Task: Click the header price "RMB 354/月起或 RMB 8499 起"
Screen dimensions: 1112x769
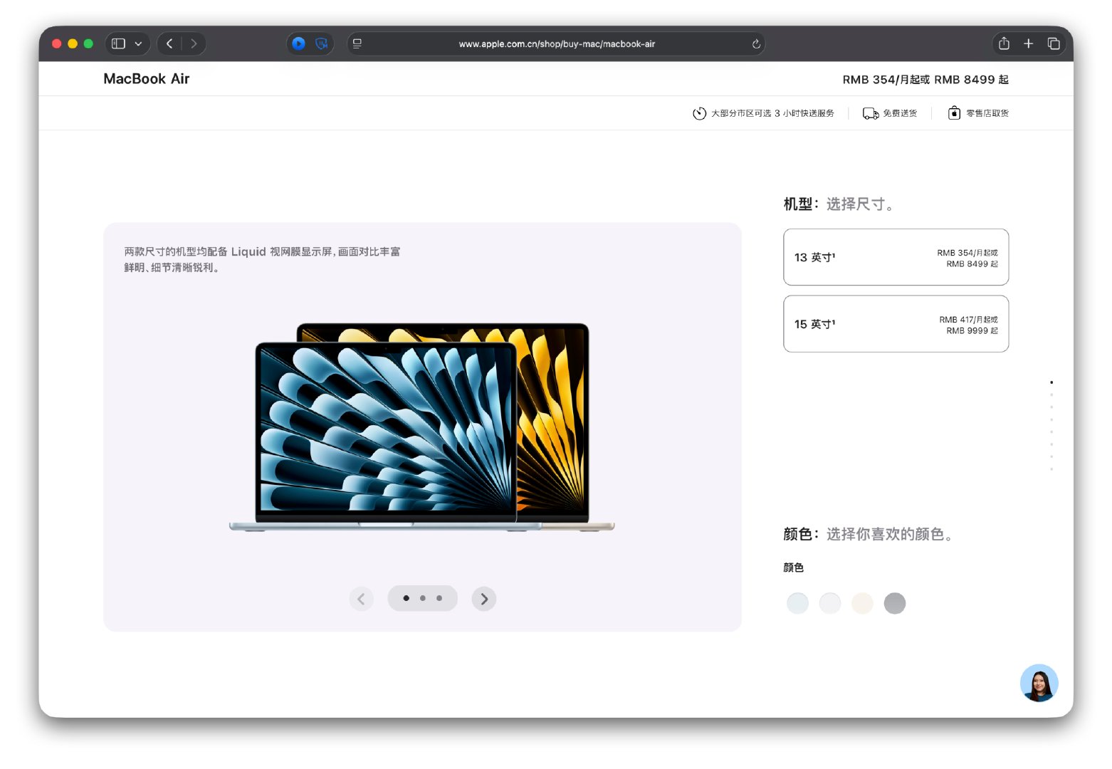Action: [x=925, y=80]
